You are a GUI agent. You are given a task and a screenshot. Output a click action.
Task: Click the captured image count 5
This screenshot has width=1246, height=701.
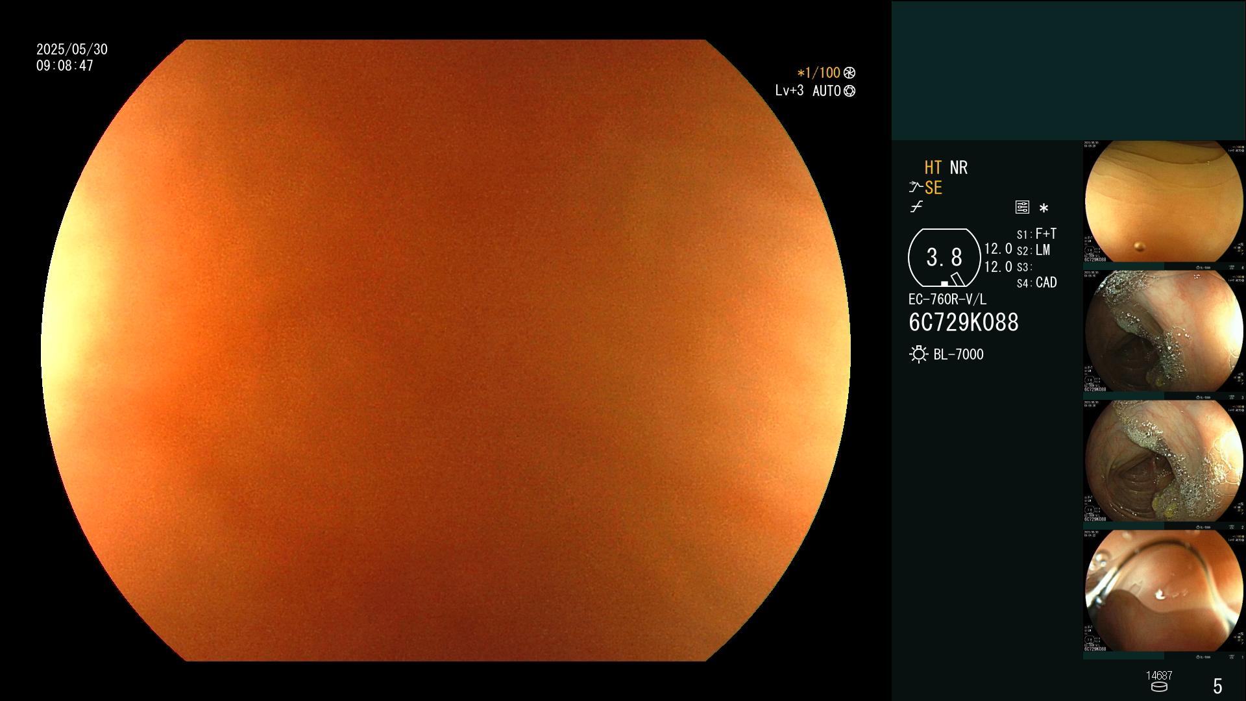click(x=1217, y=686)
